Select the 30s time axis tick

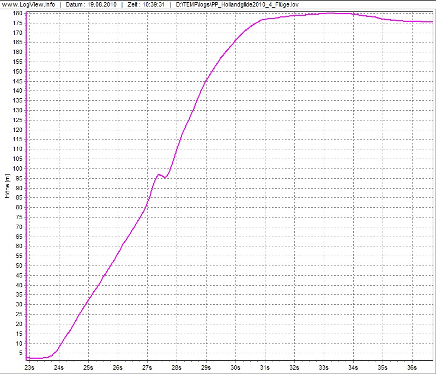pos(235,367)
